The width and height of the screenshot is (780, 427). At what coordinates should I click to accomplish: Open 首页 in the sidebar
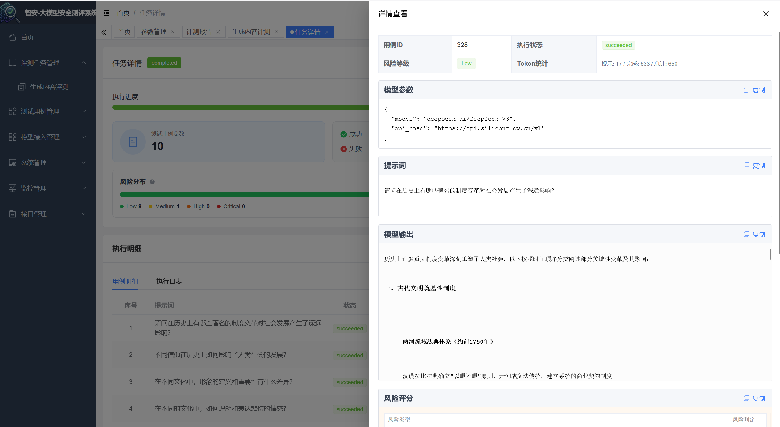(48, 37)
